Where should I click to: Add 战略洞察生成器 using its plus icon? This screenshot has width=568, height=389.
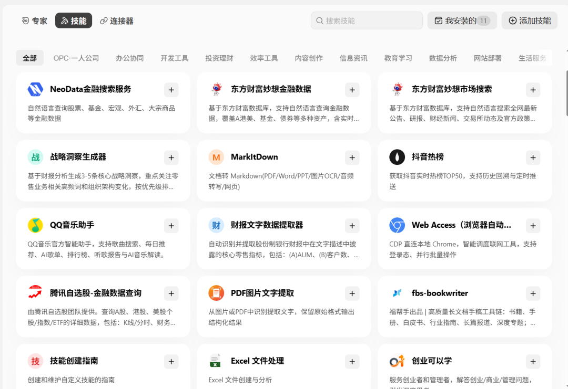click(171, 157)
